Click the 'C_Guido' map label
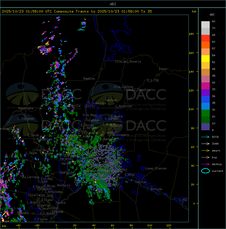This screenshot has width=226, height=229. pyautogui.click(x=33, y=135)
